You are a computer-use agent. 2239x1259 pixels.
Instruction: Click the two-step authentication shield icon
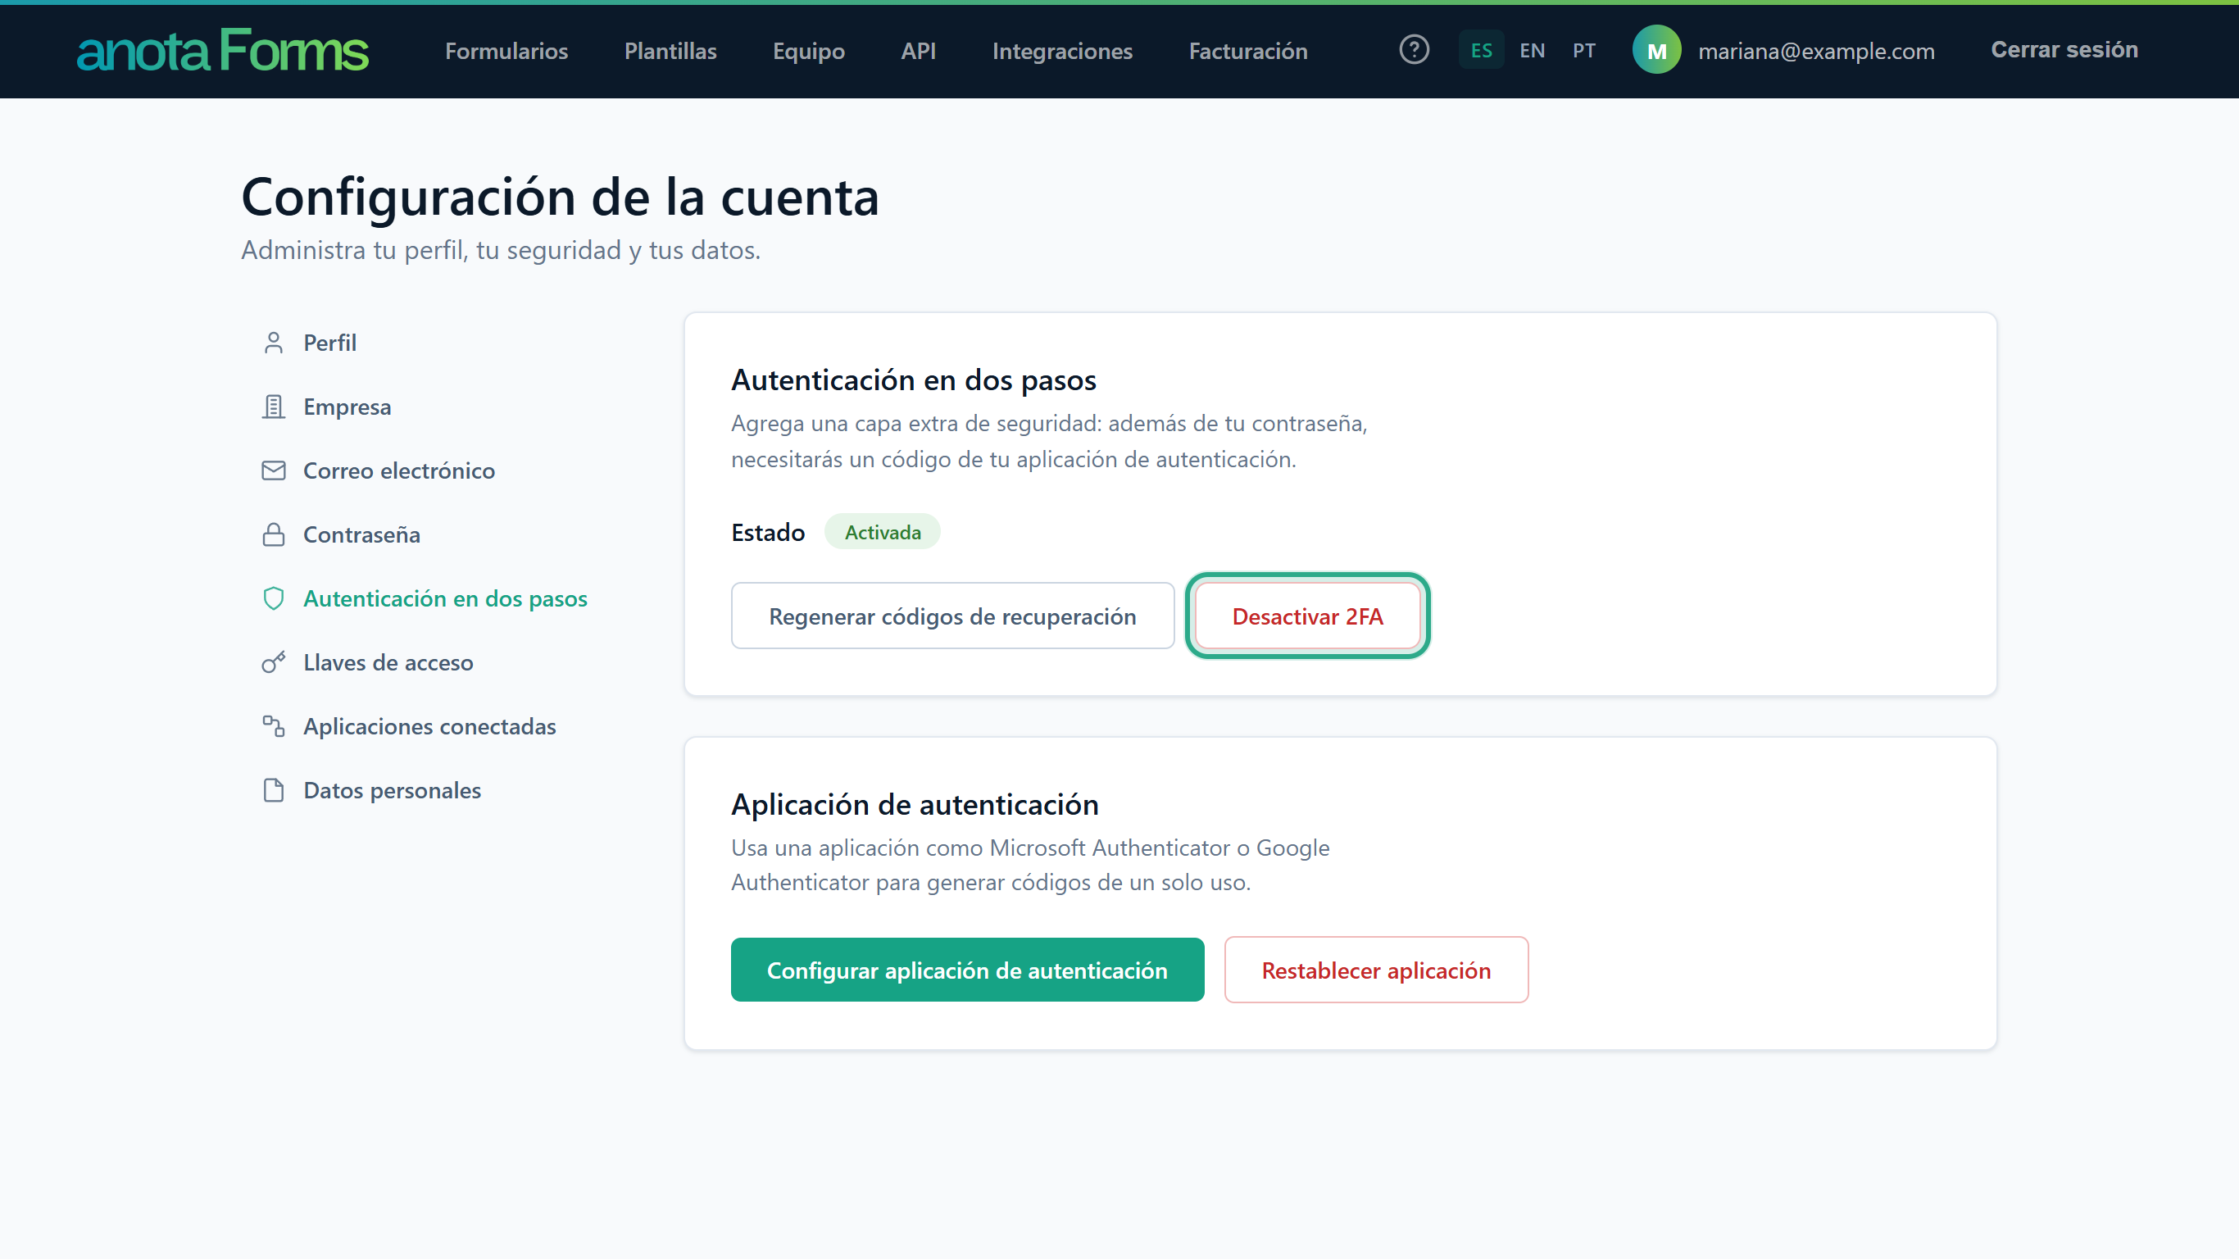(x=274, y=598)
